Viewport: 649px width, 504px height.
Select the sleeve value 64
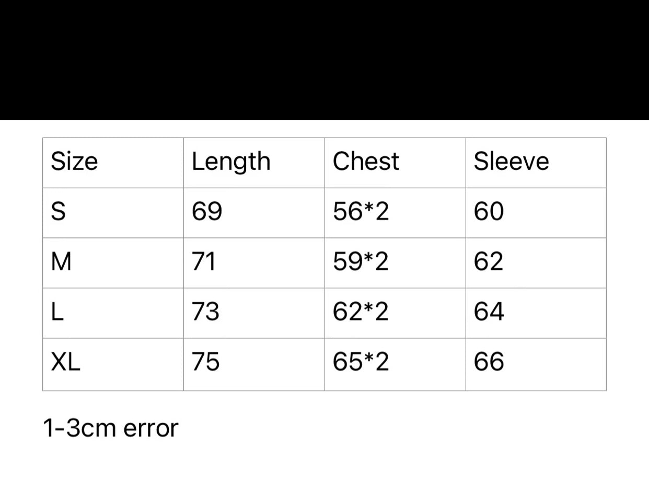[x=489, y=312]
